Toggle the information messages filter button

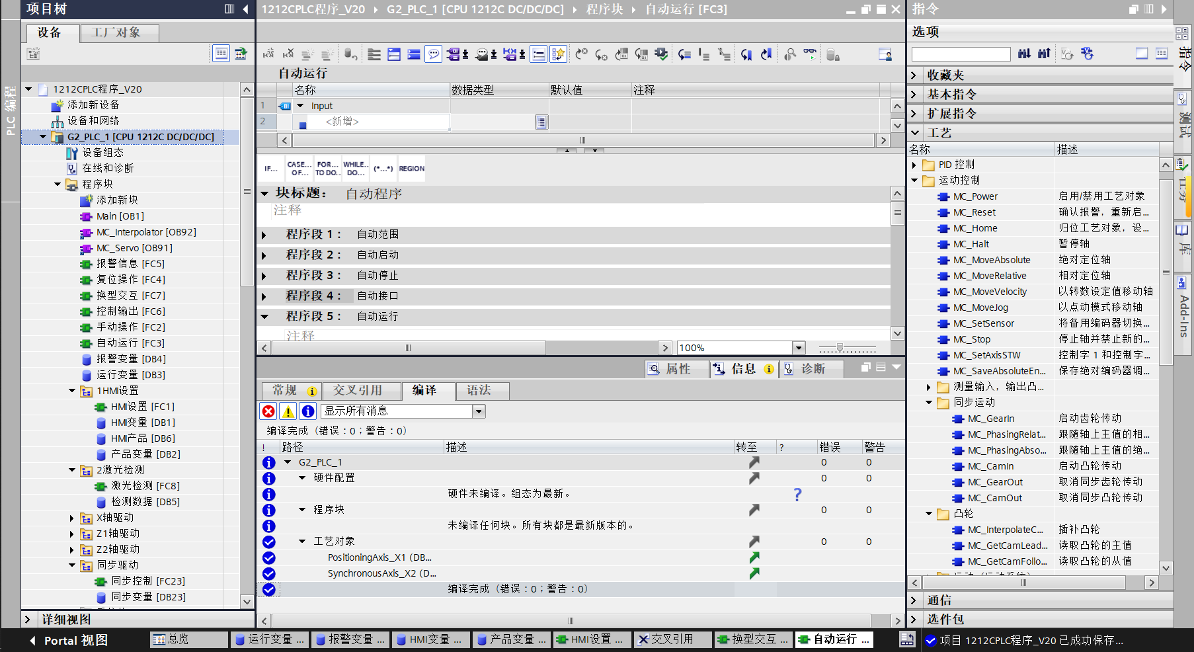[x=308, y=411]
